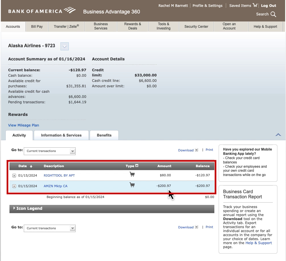Click Business Card Transaction Report heading
This screenshot has height=261, width=286.
click(x=242, y=194)
